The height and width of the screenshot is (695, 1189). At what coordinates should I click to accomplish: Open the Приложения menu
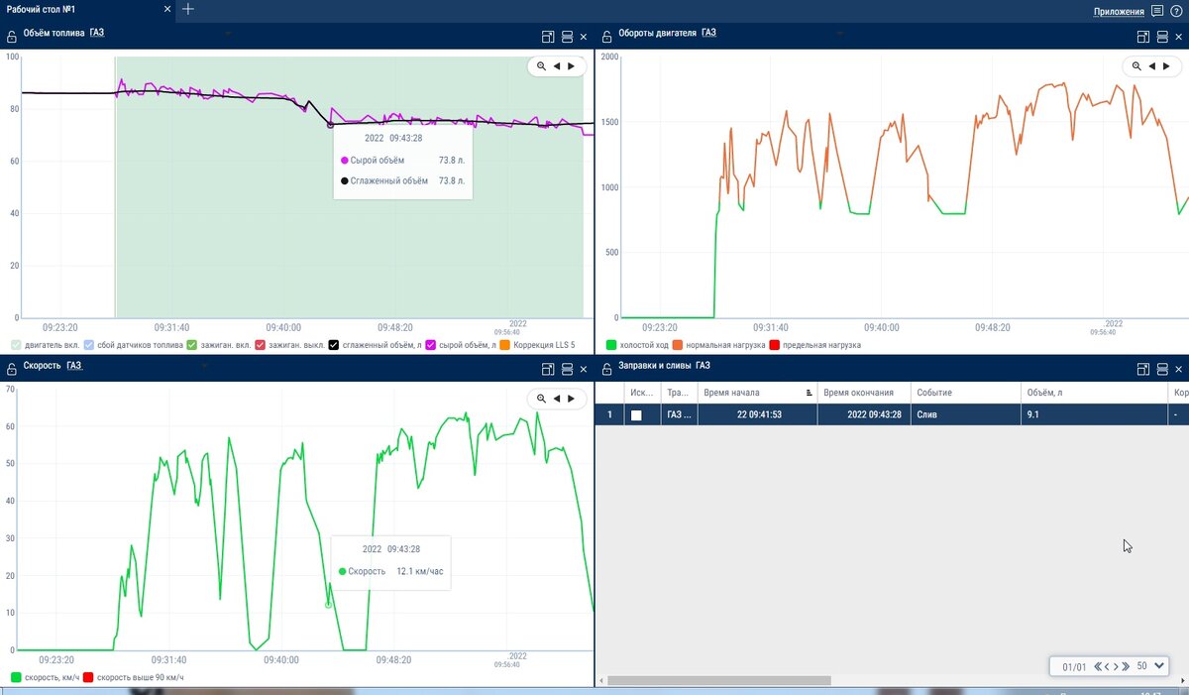[1119, 12]
